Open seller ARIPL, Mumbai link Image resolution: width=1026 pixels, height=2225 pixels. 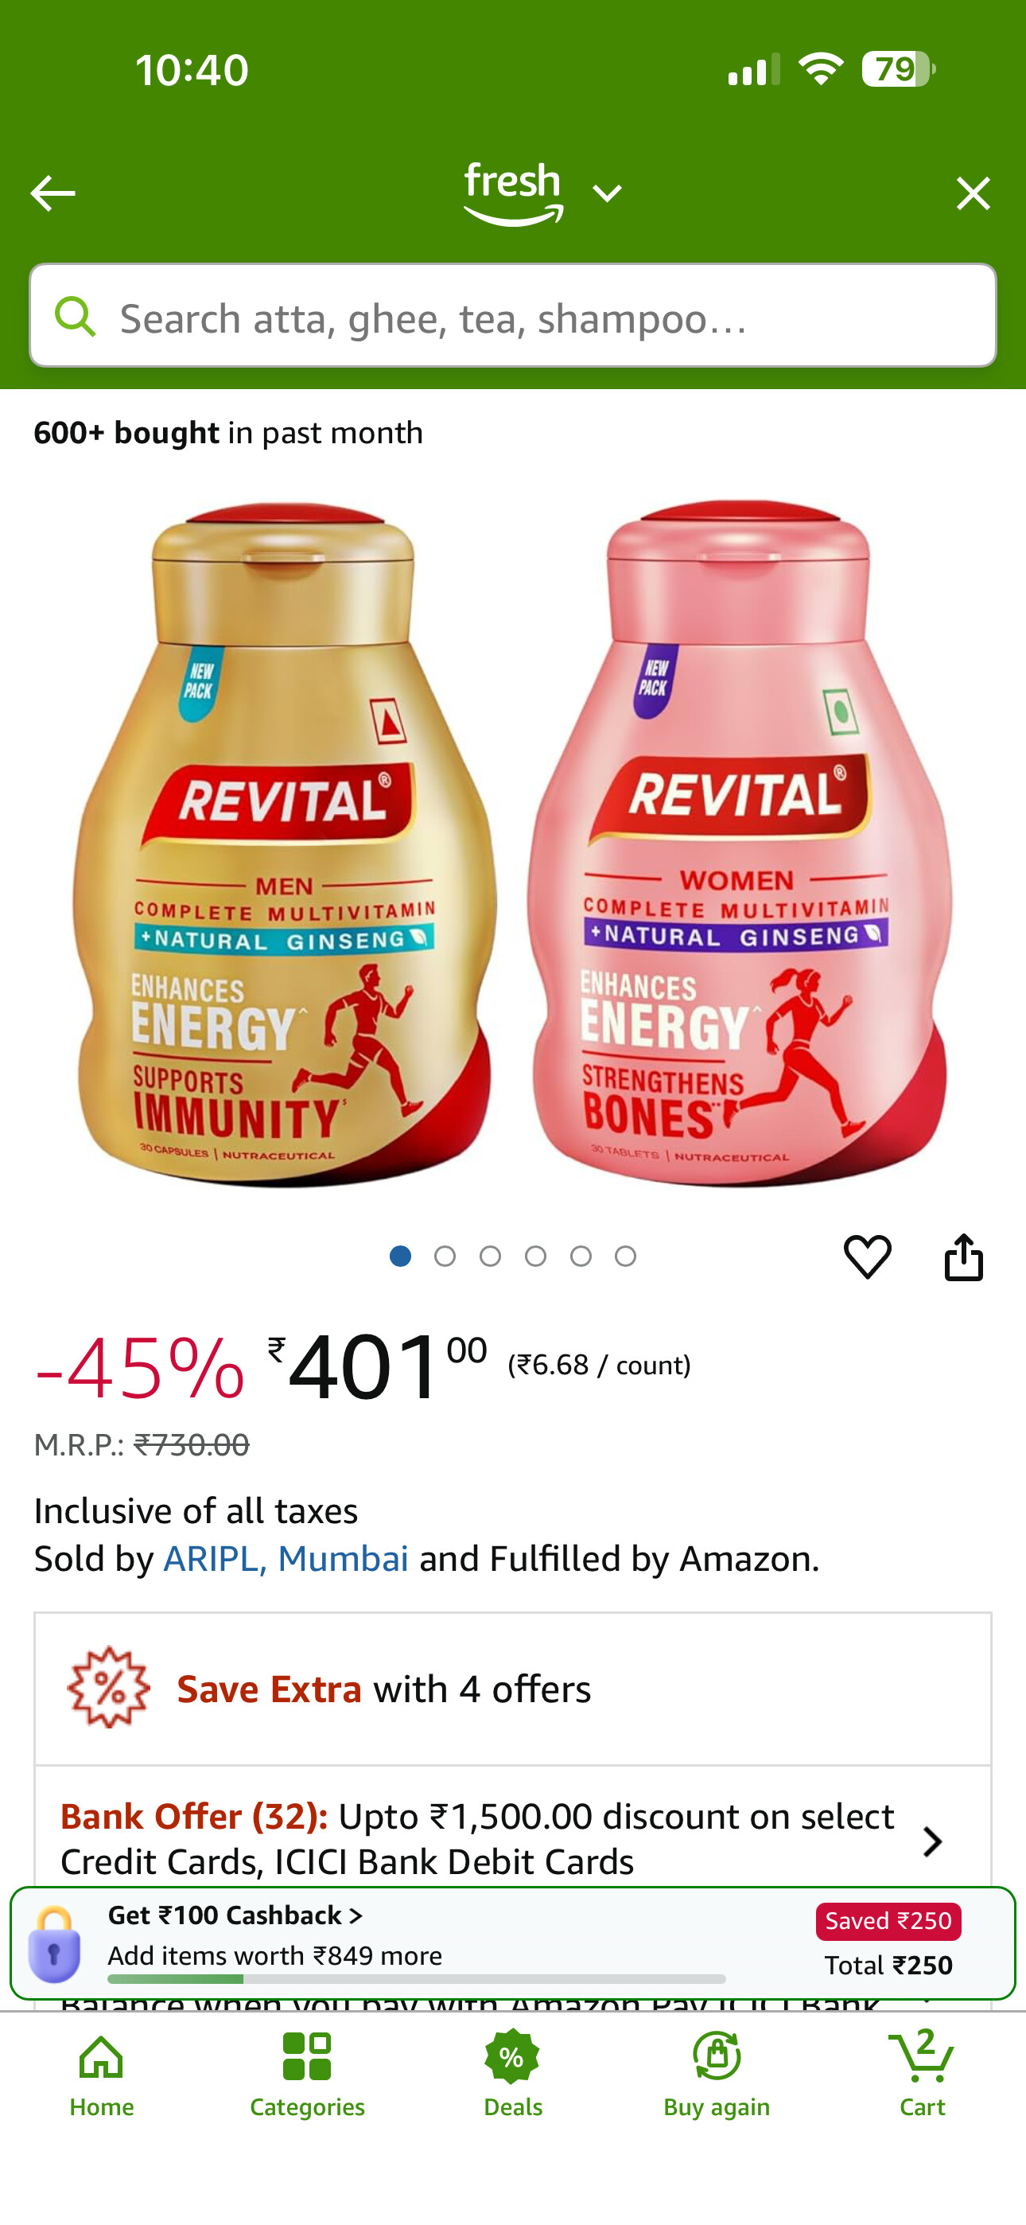[286, 1559]
